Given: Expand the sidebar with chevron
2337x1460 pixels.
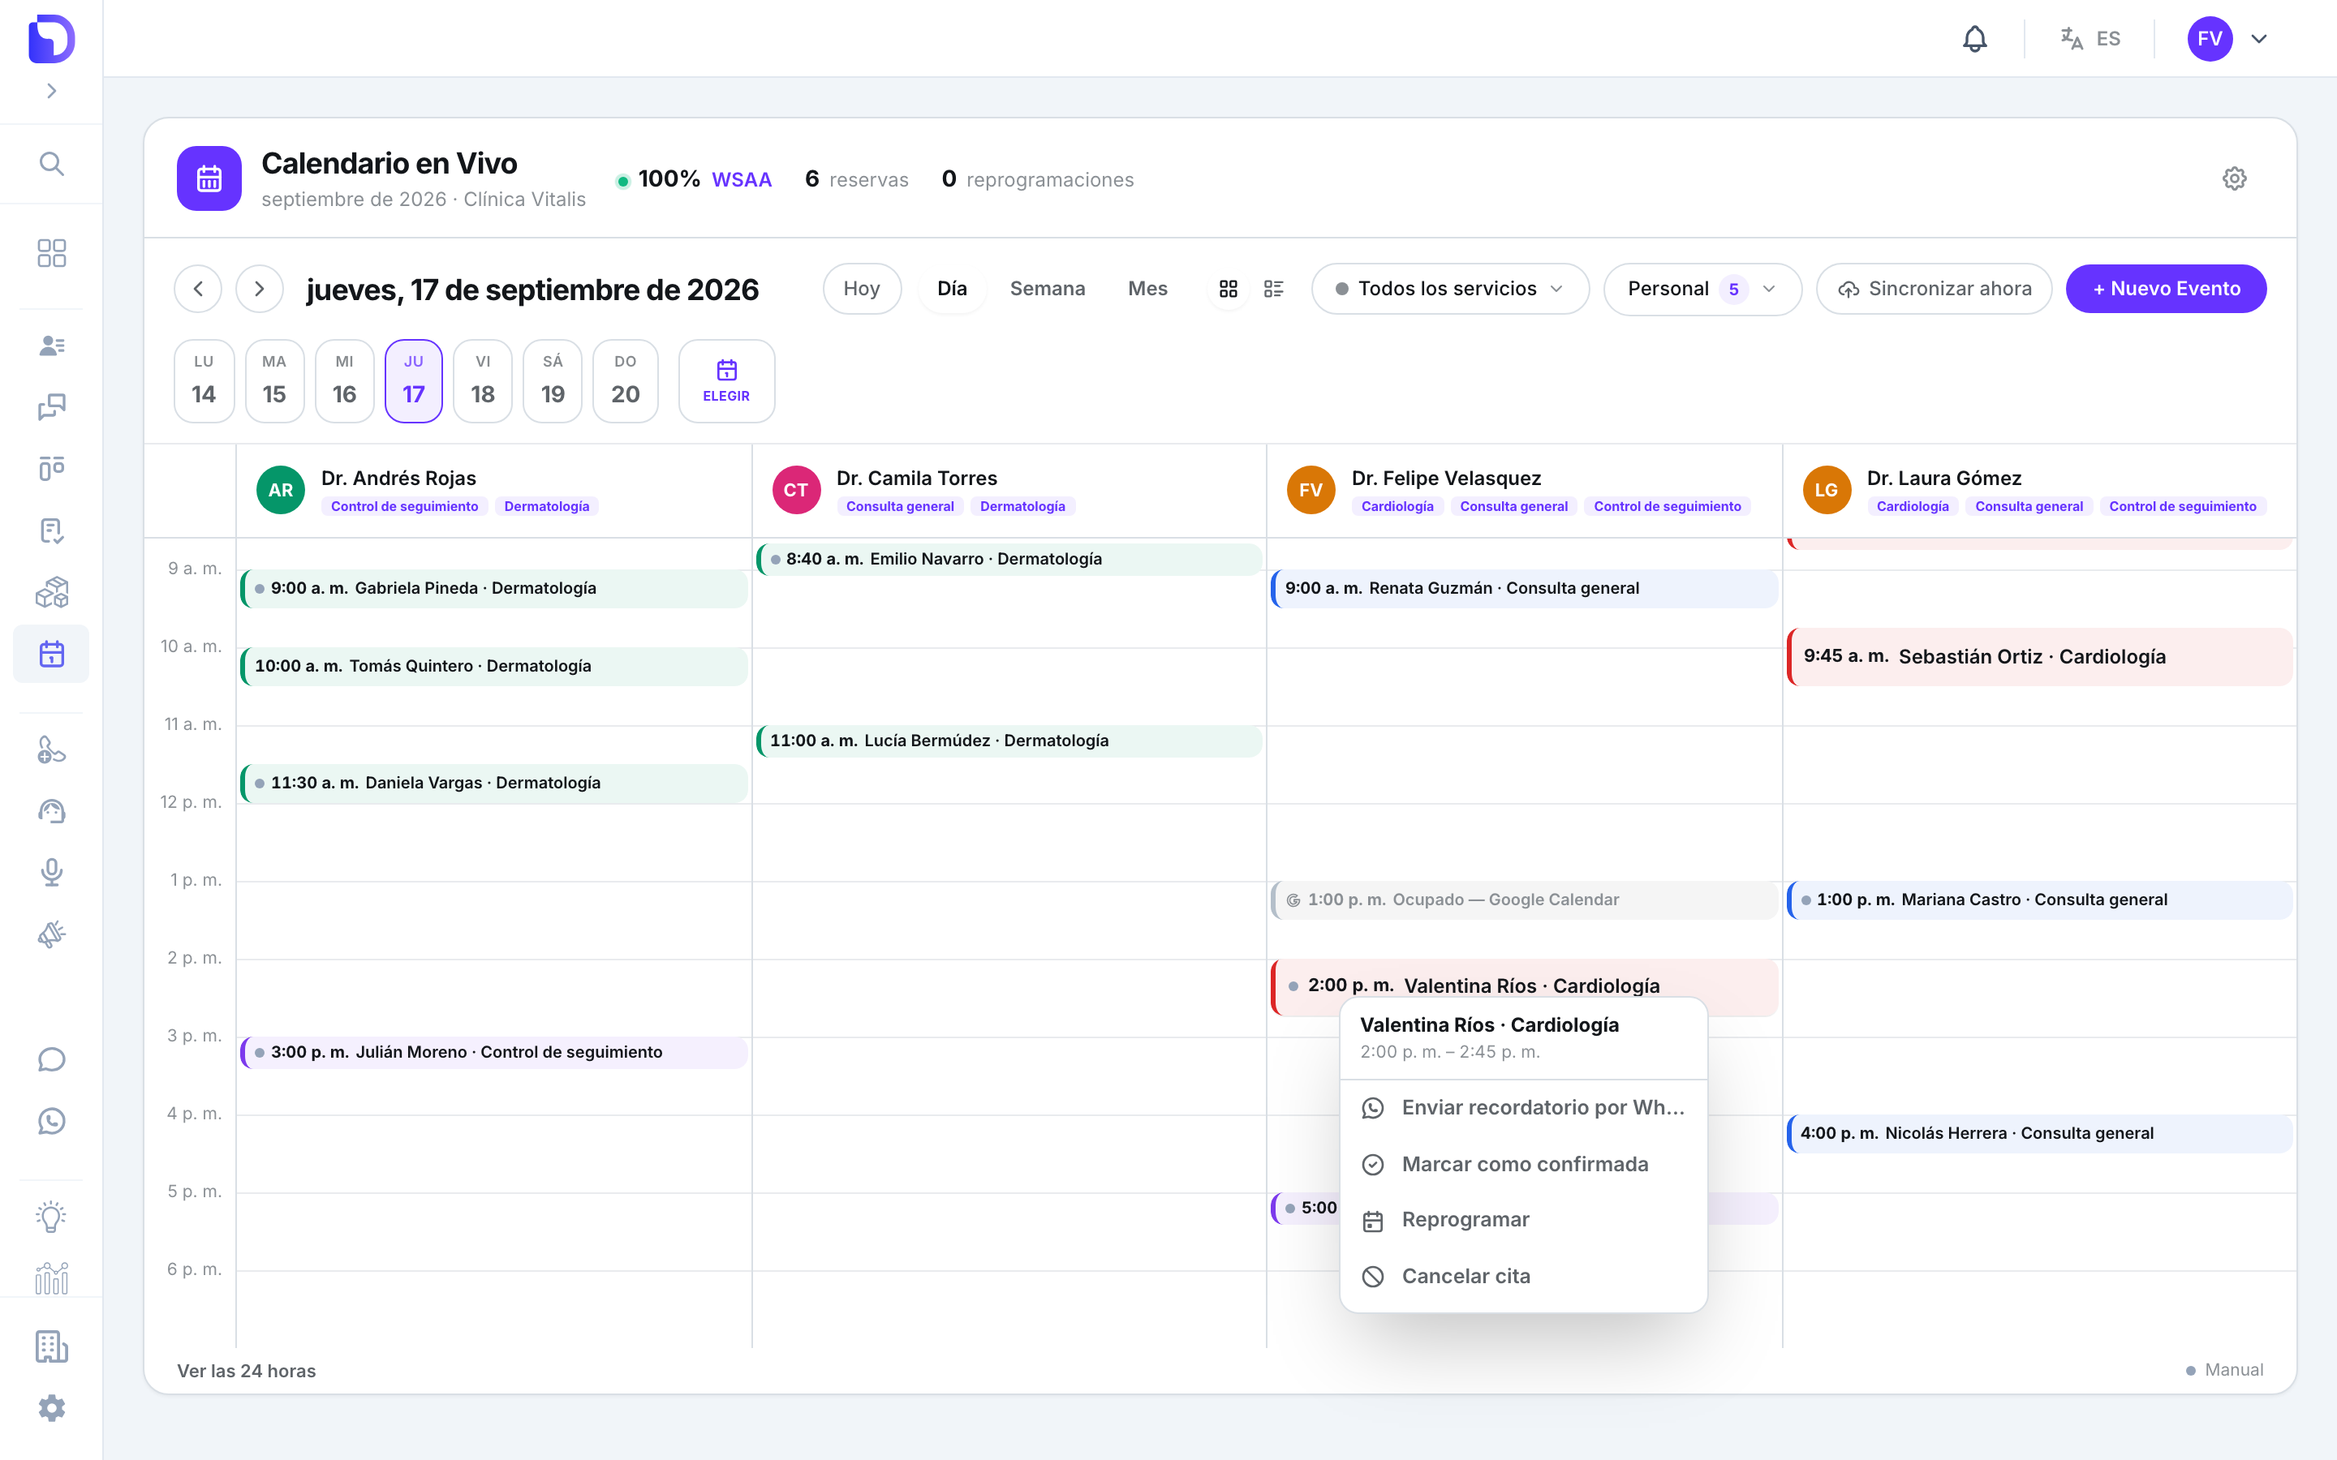Looking at the screenshot, I should 51,91.
